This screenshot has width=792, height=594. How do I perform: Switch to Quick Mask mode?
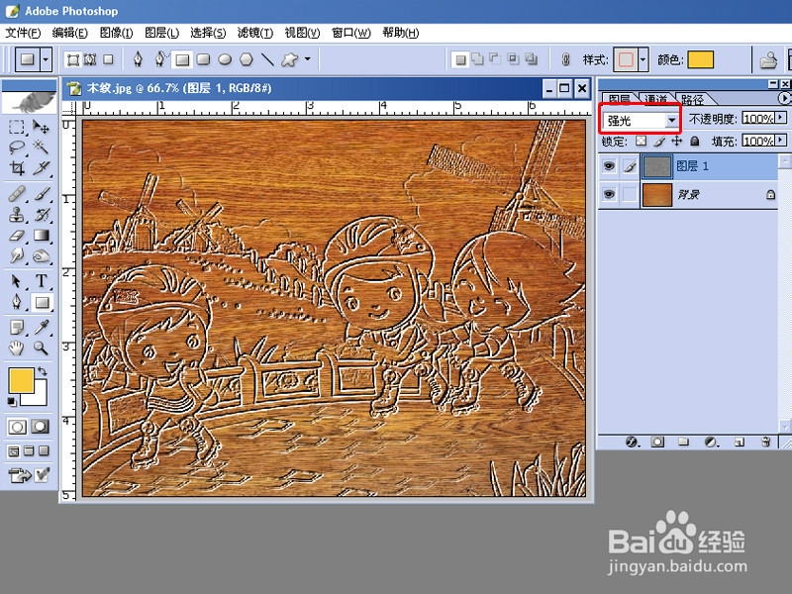click(41, 427)
